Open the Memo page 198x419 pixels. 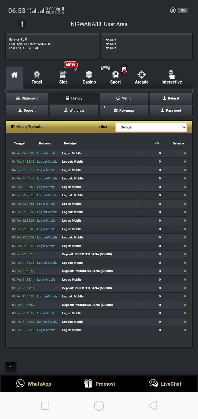pyautogui.click(x=124, y=98)
